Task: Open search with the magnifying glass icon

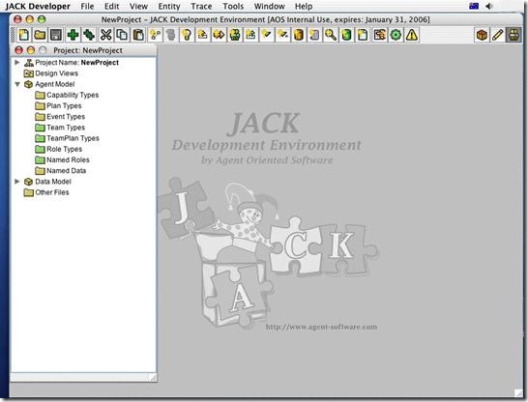Action: pos(331,35)
